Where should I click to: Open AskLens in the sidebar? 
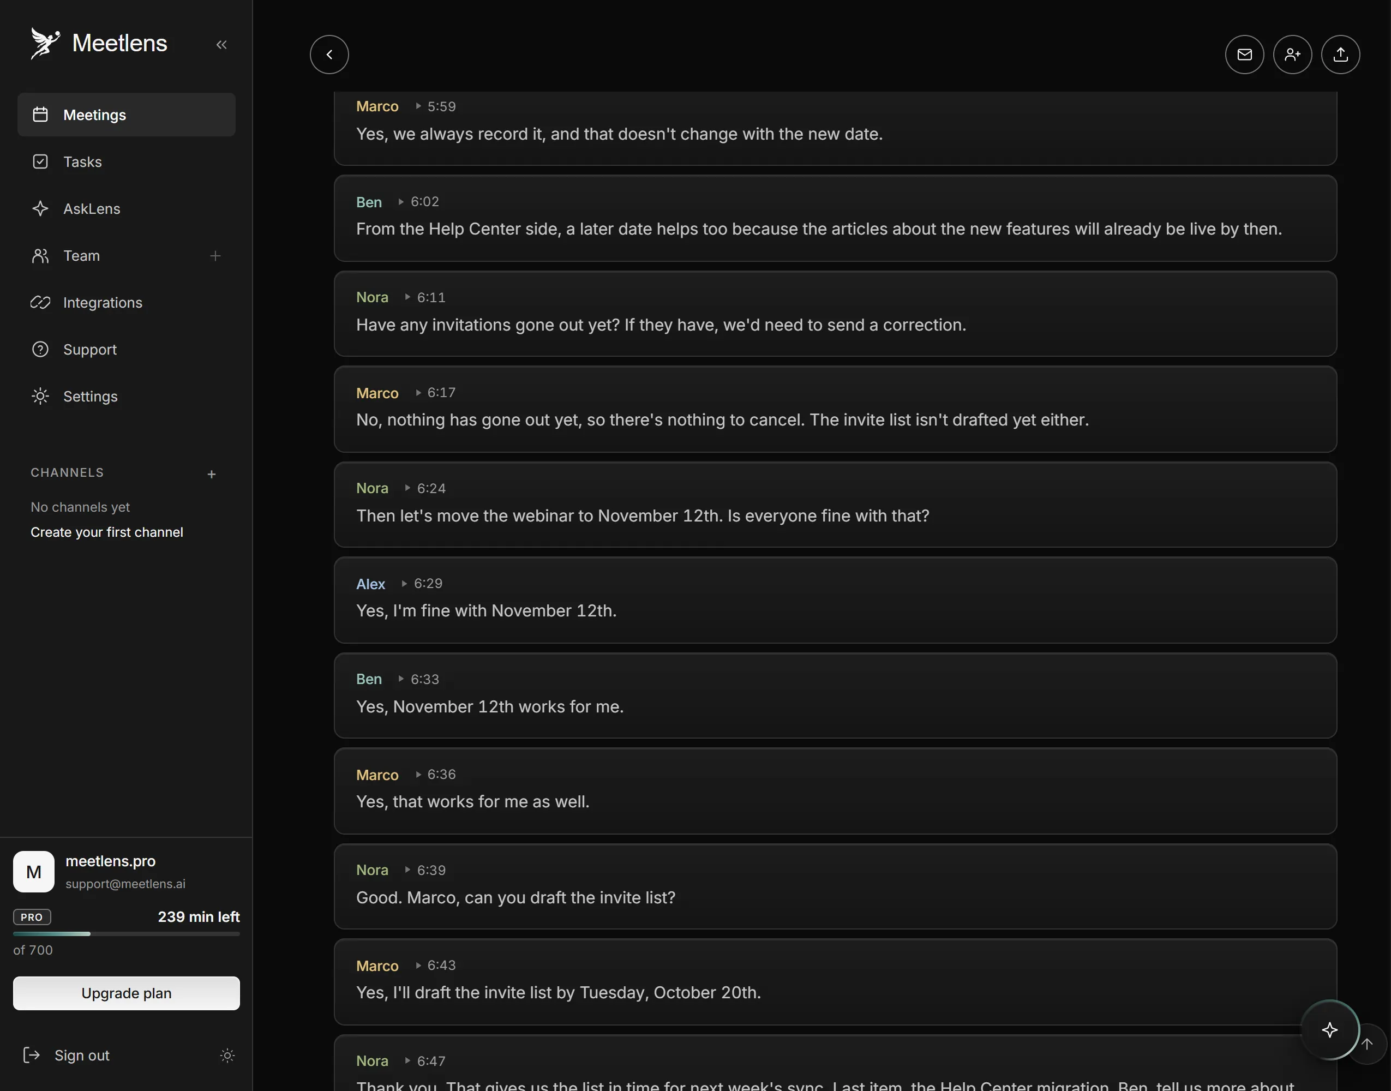point(127,208)
